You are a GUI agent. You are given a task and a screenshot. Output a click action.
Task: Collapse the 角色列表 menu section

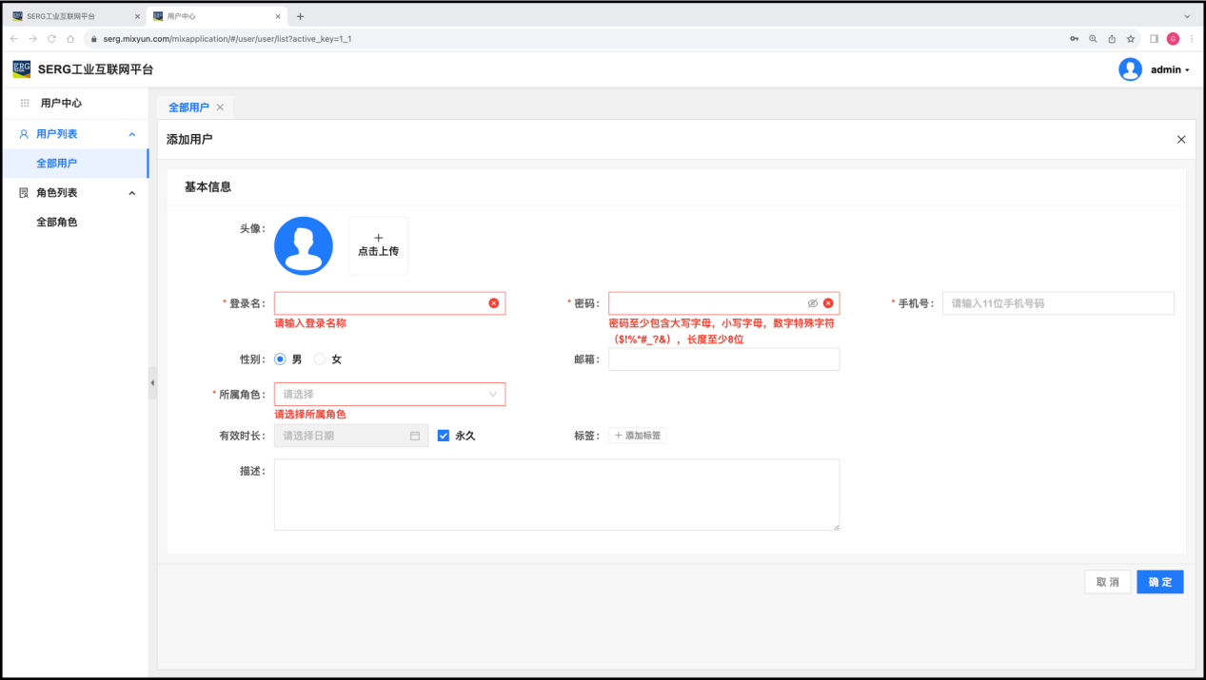(131, 193)
